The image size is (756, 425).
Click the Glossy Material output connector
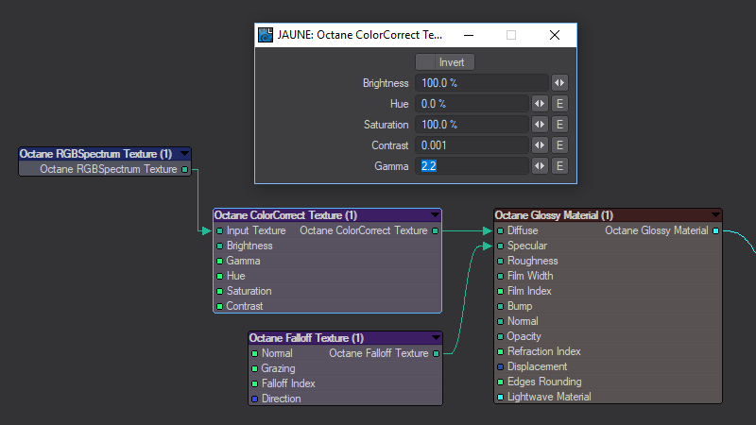[716, 230]
